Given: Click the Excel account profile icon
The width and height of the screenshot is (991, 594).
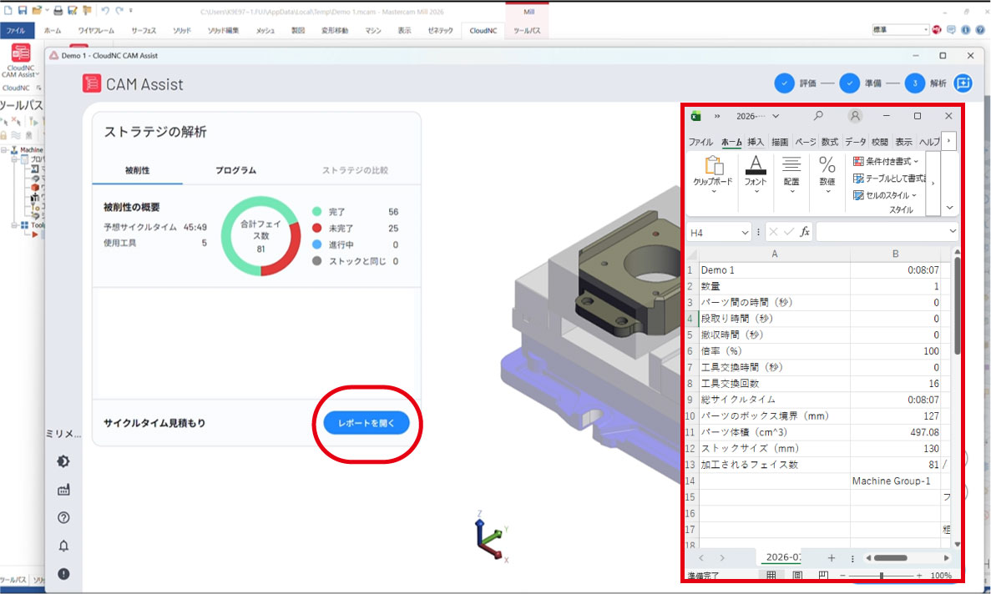Looking at the screenshot, I should pos(855,115).
